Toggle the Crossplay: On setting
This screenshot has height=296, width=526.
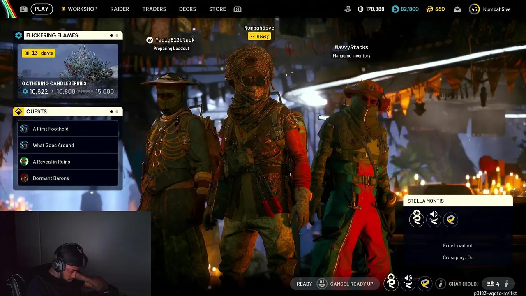[458, 257]
